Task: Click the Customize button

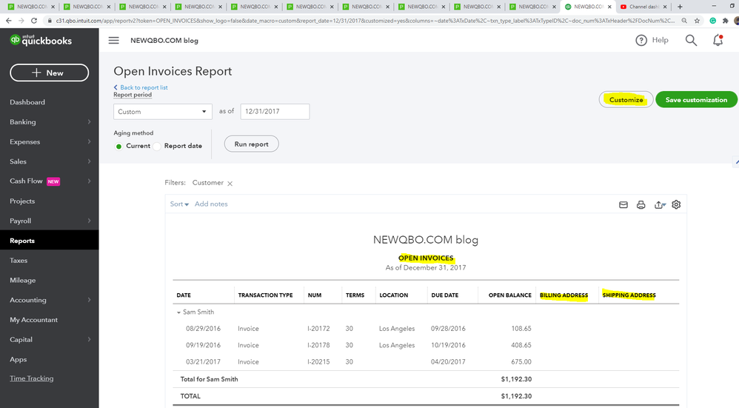Action: [625, 100]
